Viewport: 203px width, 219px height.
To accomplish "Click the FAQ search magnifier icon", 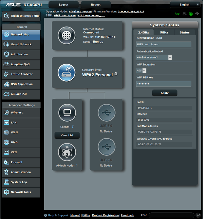I will 198,215.
